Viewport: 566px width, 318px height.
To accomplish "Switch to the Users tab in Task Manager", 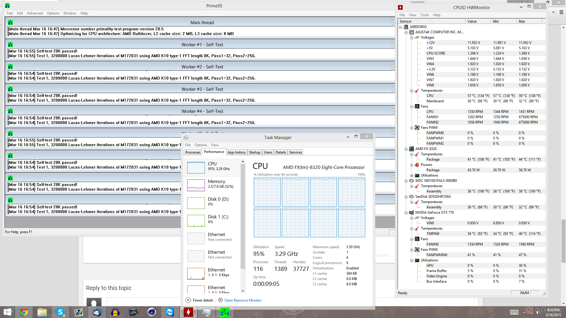I will coord(268,152).
